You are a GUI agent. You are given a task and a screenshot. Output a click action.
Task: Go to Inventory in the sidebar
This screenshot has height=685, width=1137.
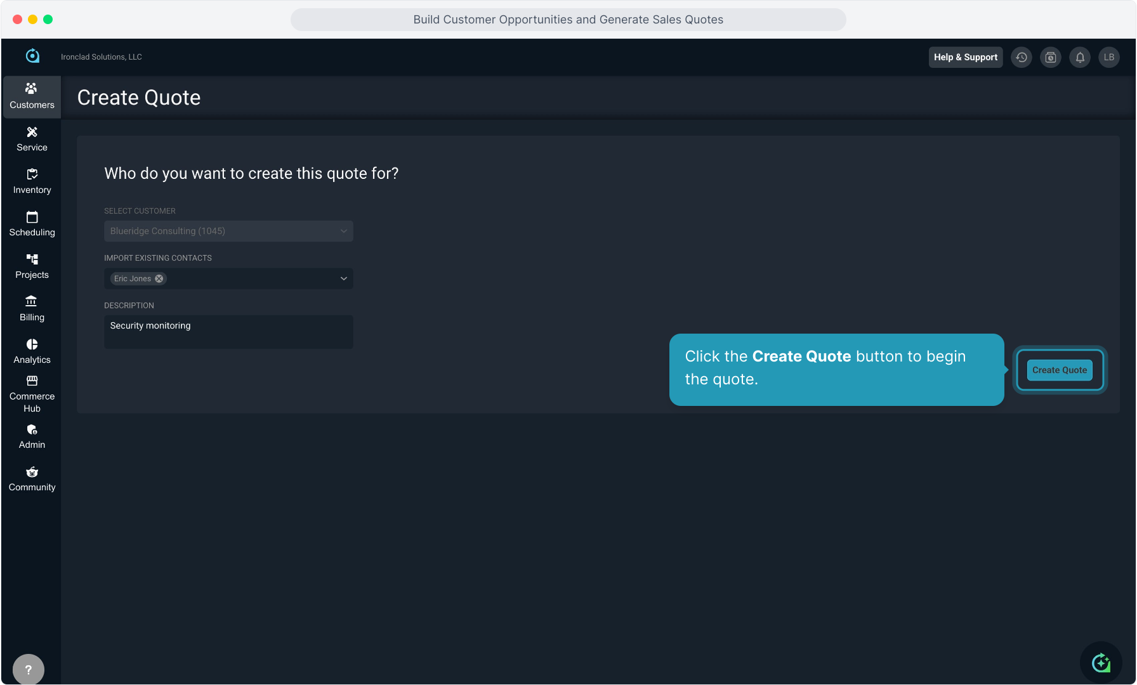[32, 181]
